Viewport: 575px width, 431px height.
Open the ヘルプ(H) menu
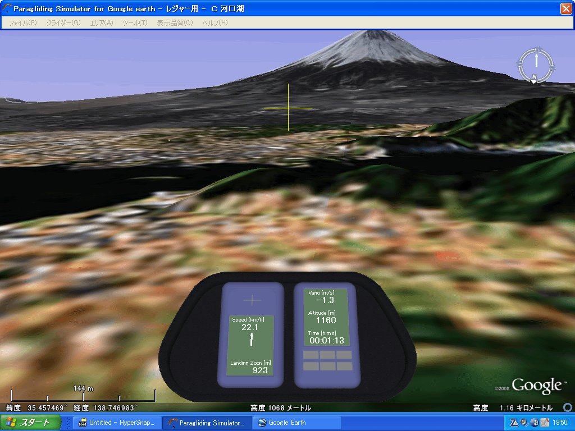(215, 22)
